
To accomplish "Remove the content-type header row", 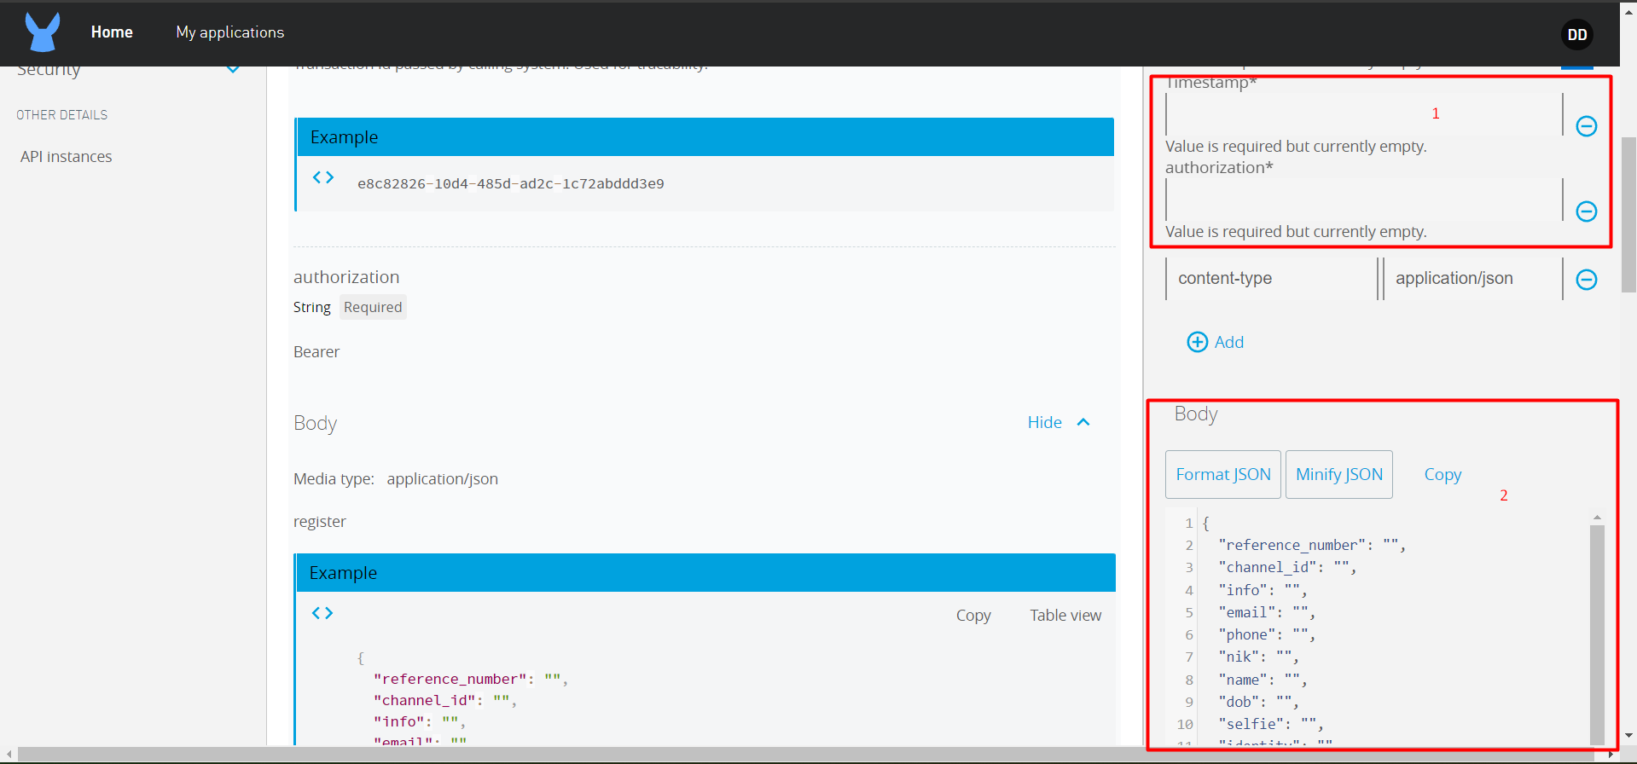I will click(1586, 280).
